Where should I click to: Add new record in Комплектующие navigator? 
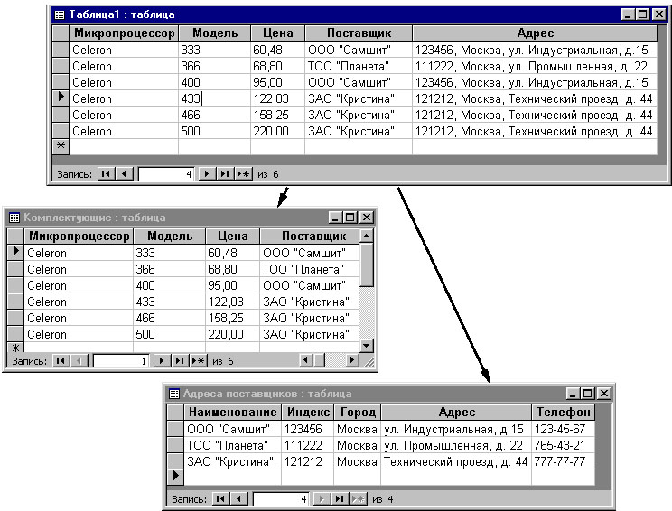tap(198, 360)
